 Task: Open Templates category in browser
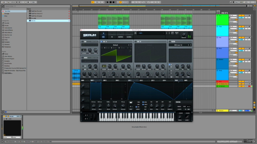(x=7, y=47)
